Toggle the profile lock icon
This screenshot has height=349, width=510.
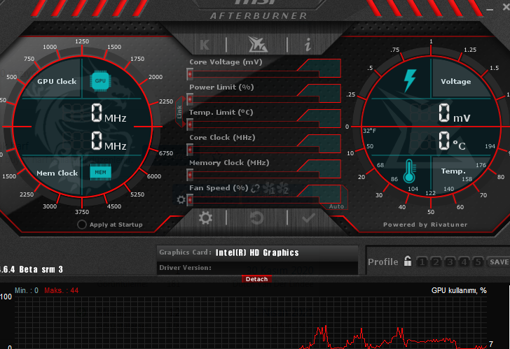click(408, 261)
